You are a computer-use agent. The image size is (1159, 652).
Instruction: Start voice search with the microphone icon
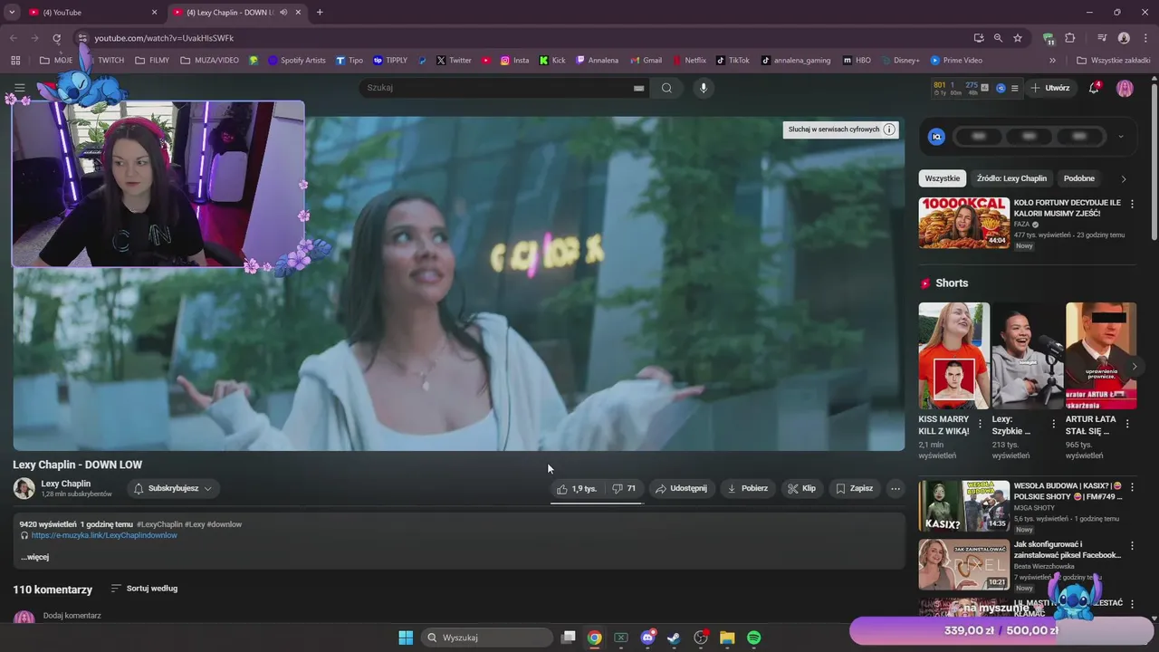(704, 88)
